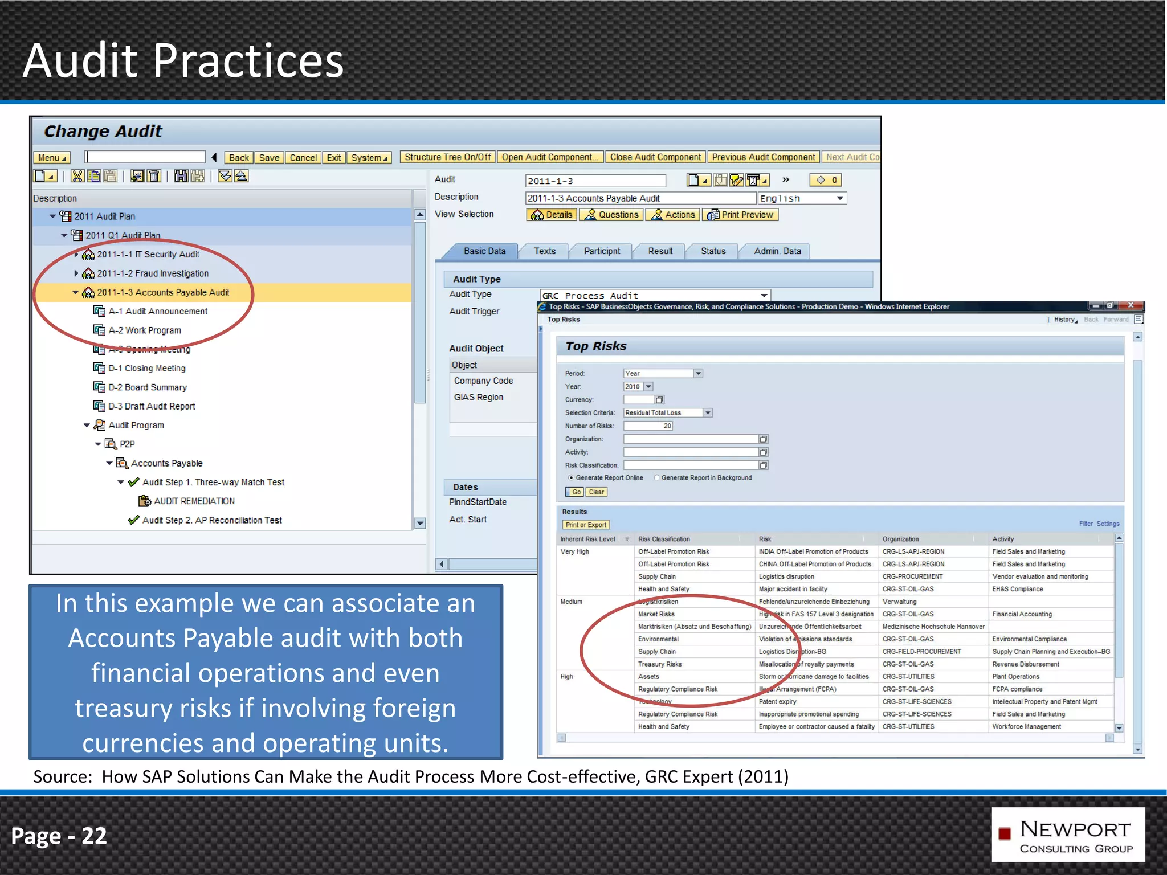Click the SAP command input field
Screen dimensions: 1167x875
(146, 157)
